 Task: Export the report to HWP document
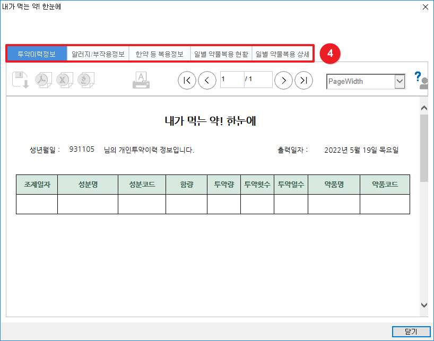point(85,80)
